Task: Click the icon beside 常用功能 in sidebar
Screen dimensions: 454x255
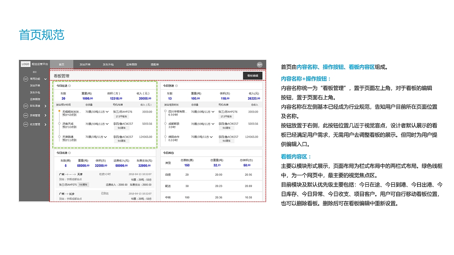Action: 25,79
